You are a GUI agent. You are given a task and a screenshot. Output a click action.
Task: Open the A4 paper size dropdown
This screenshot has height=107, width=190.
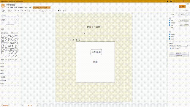coord(179,46)
